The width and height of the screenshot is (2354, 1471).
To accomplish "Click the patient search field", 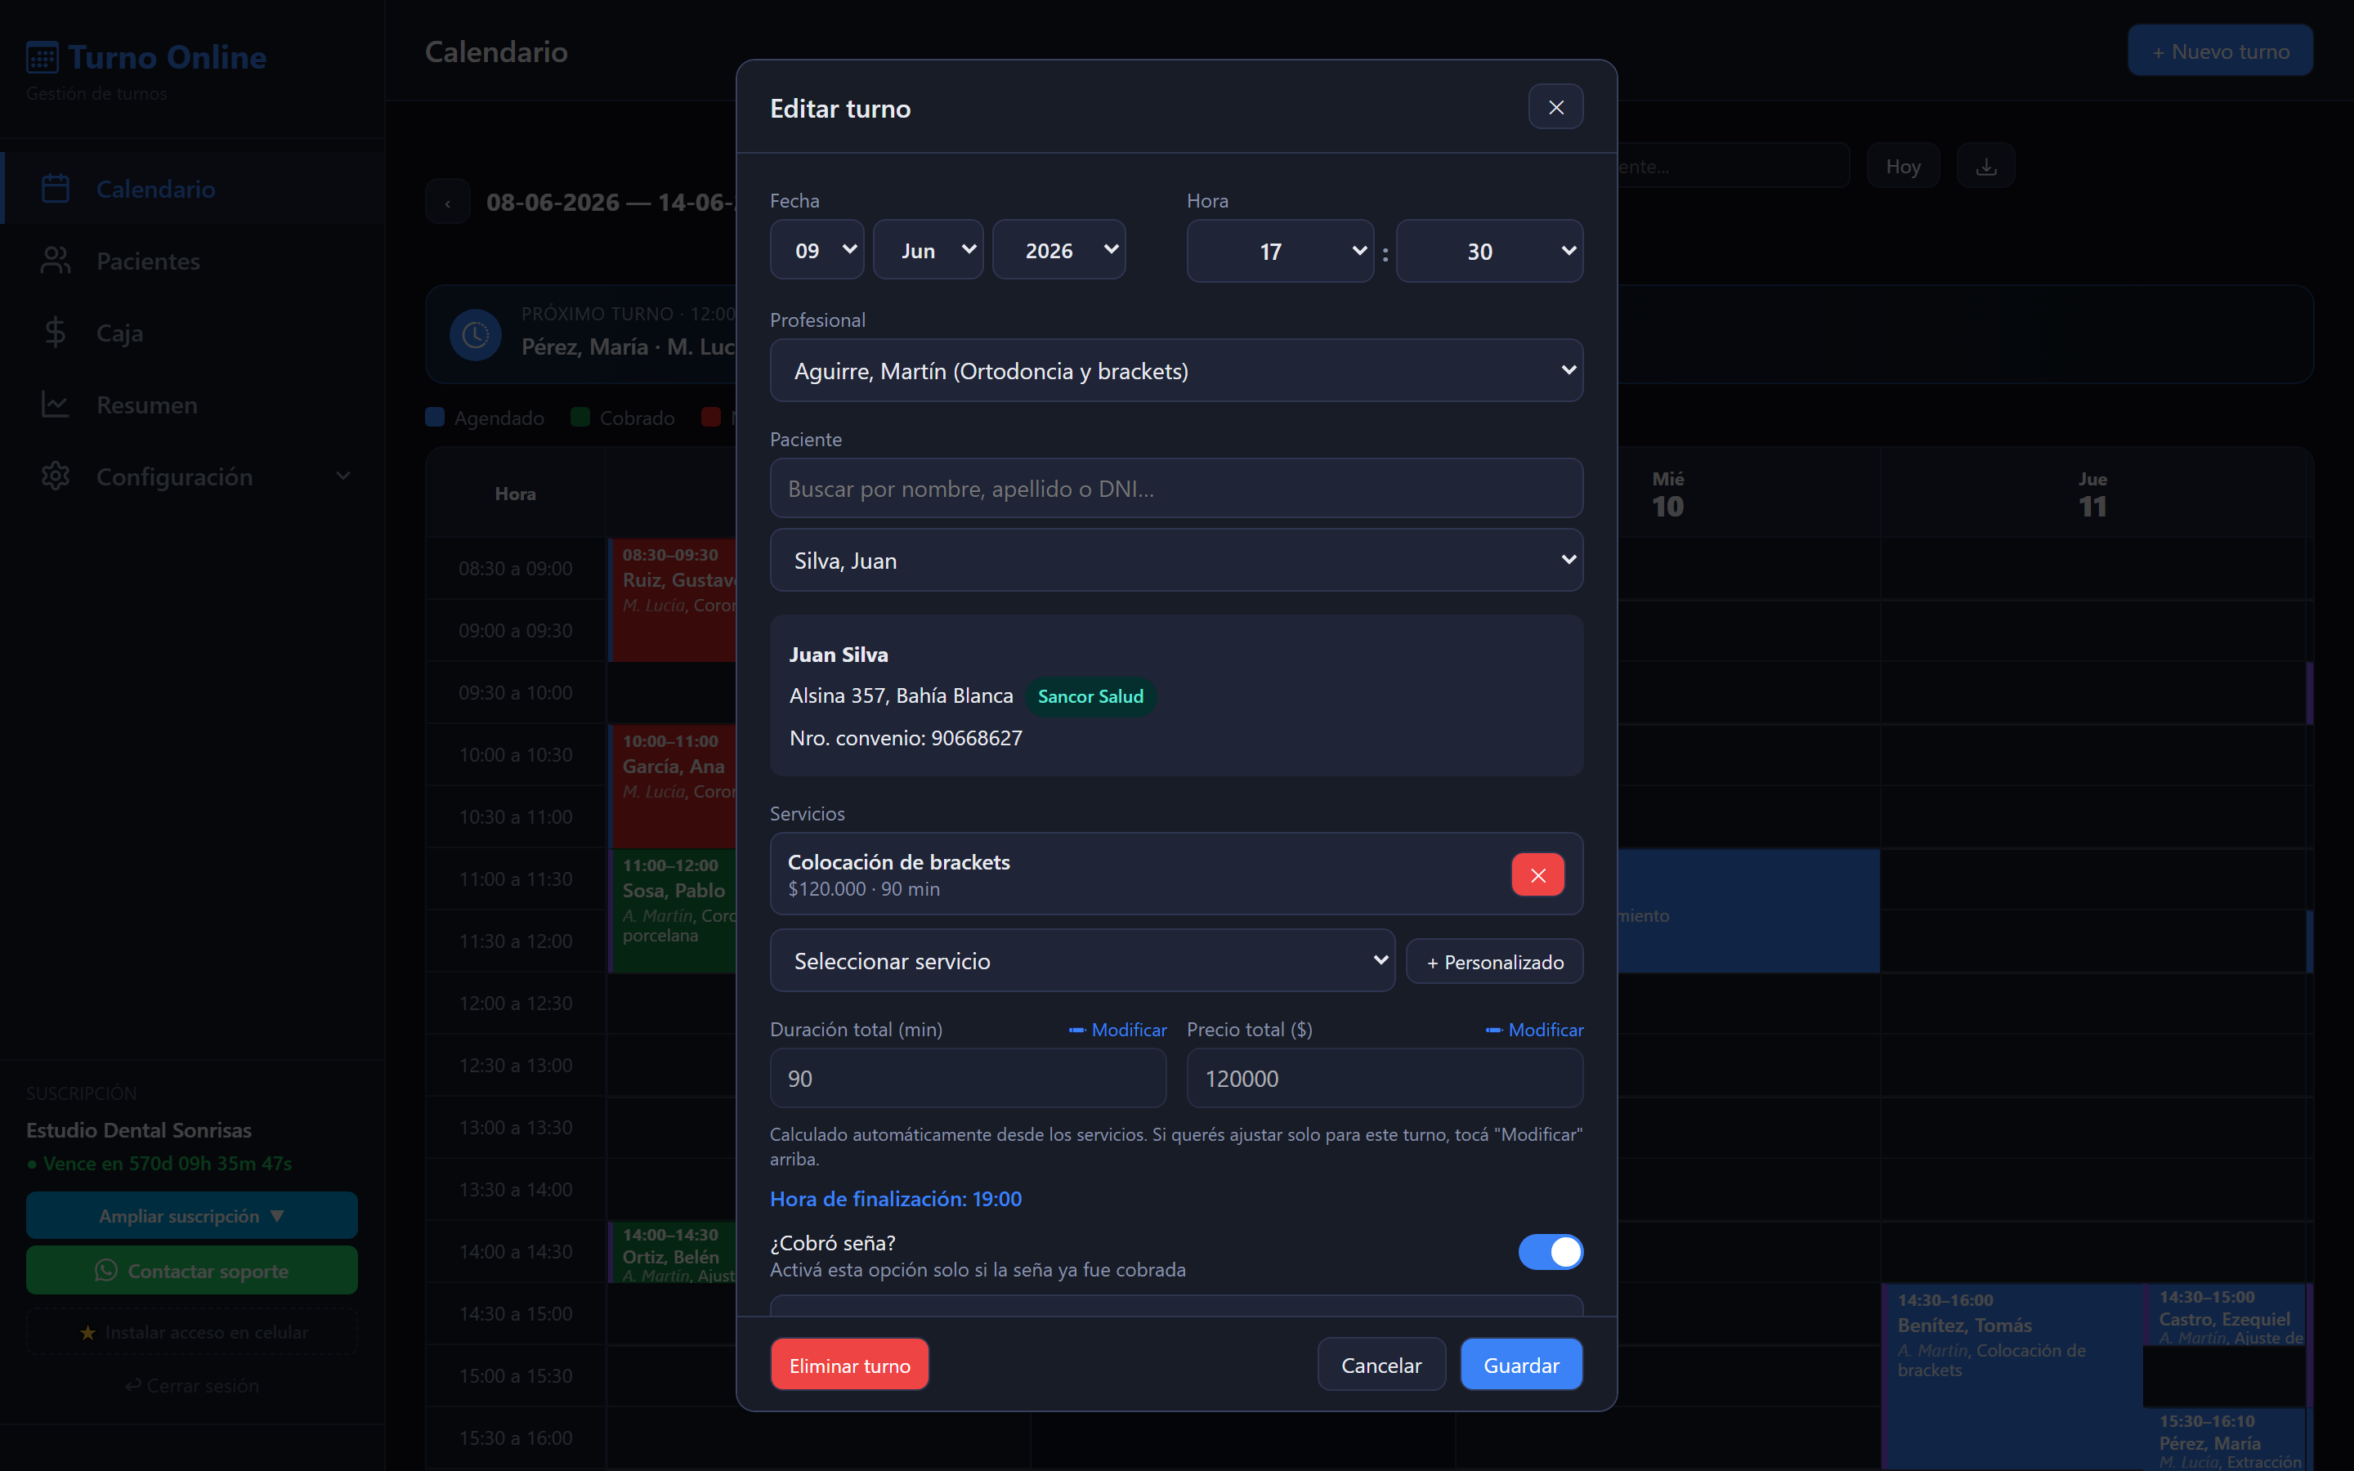I will (x=1176, y=489).
